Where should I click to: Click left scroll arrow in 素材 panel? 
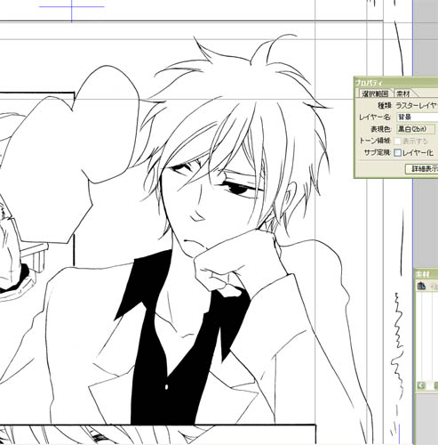pyautogui.click(x=421, y=385)
